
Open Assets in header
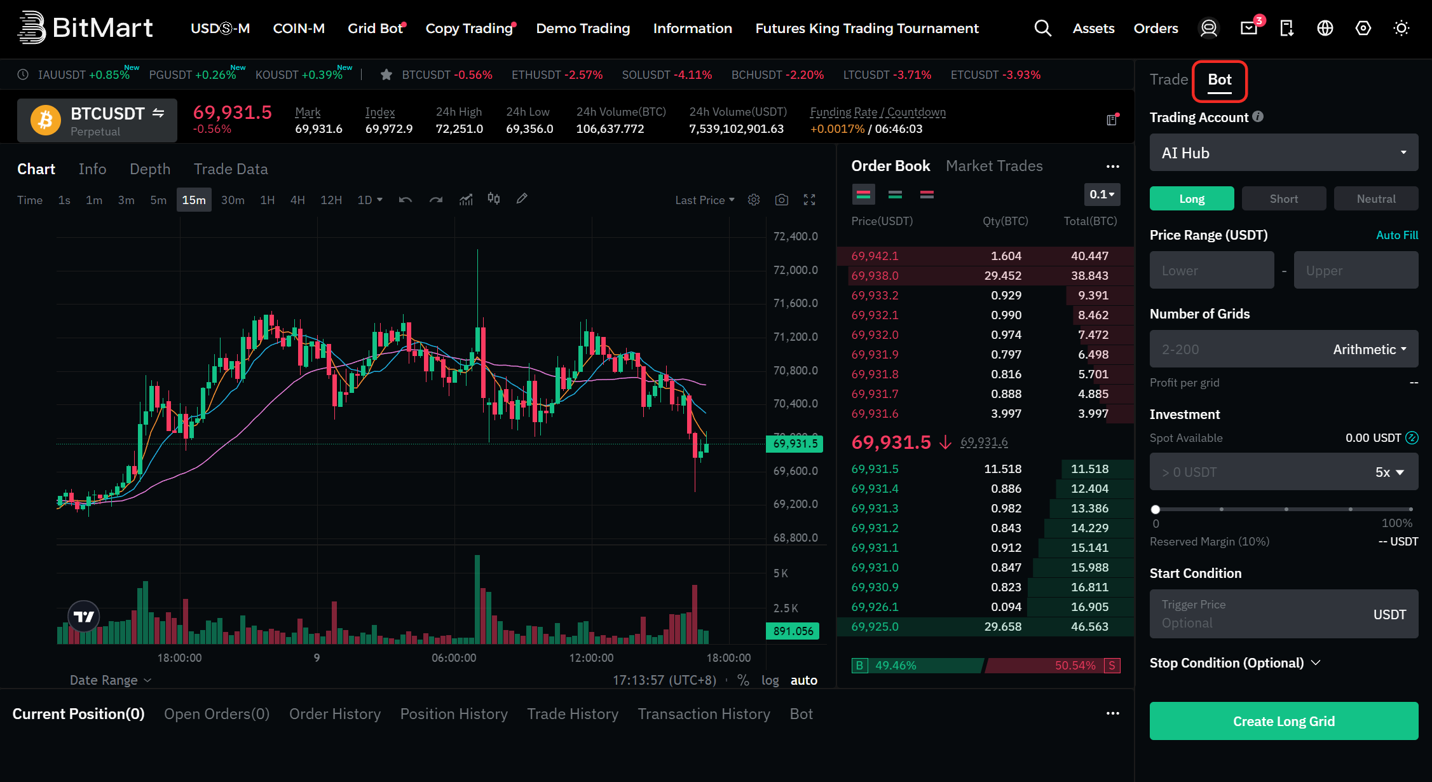pos(1094,28)
